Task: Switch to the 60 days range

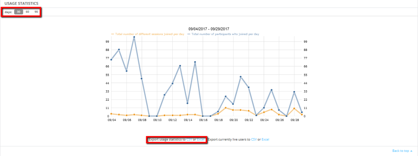Action: pyautogui.click(x=28, y=12)
